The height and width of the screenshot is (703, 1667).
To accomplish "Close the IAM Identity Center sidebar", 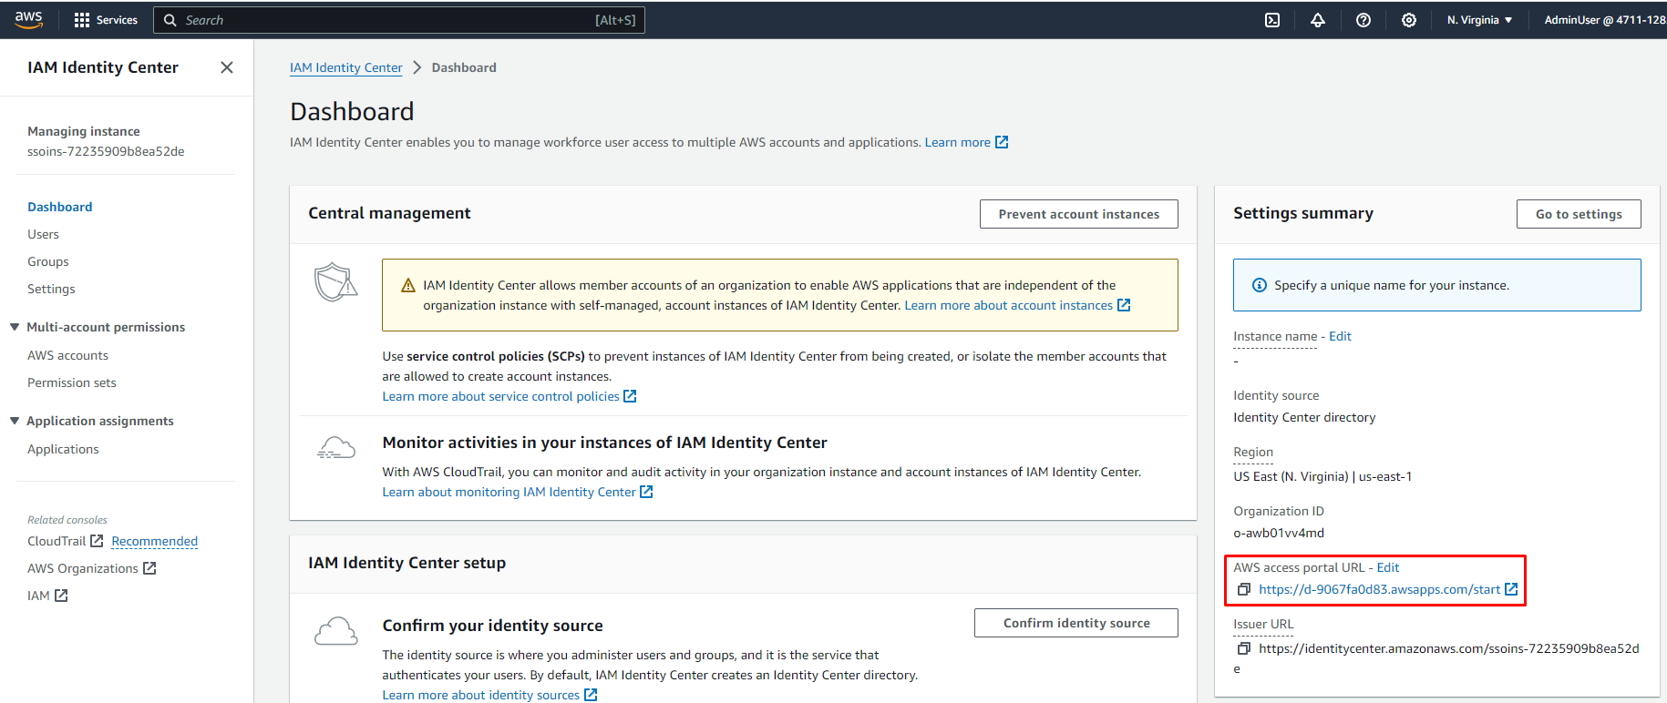I will coord(227,67).
